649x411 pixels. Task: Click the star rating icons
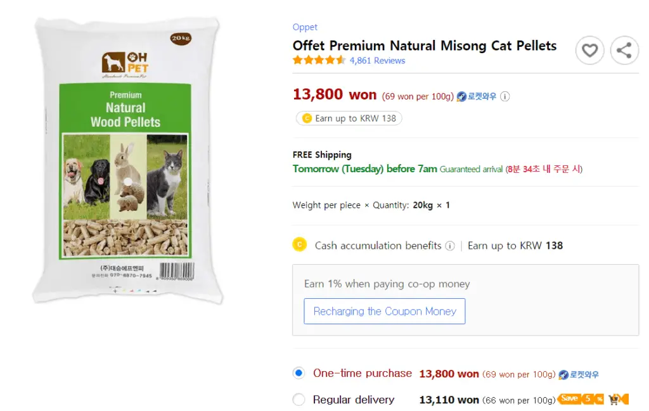point(319,60)
